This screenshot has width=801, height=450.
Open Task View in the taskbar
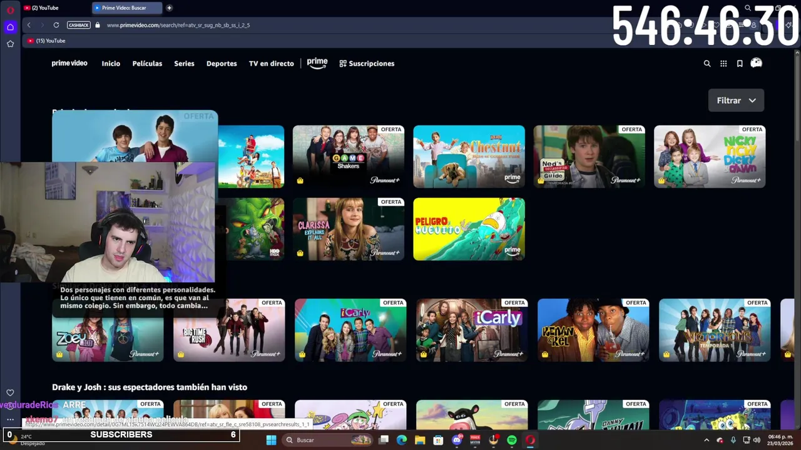[x=384, y=440]
